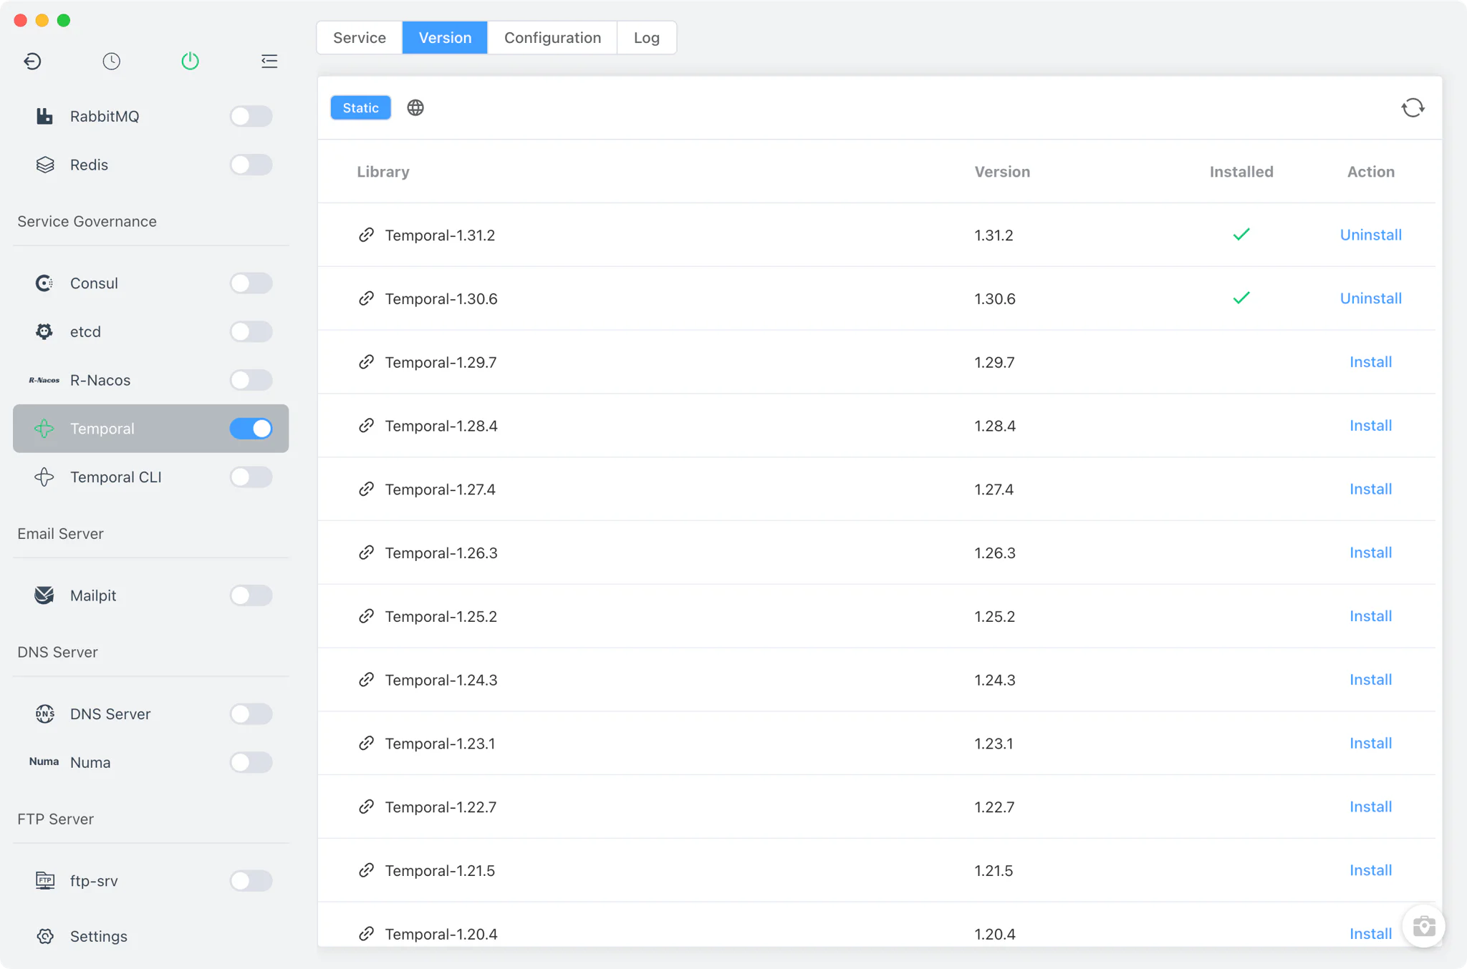Click the Installed column header

[x=1241, y=172]
